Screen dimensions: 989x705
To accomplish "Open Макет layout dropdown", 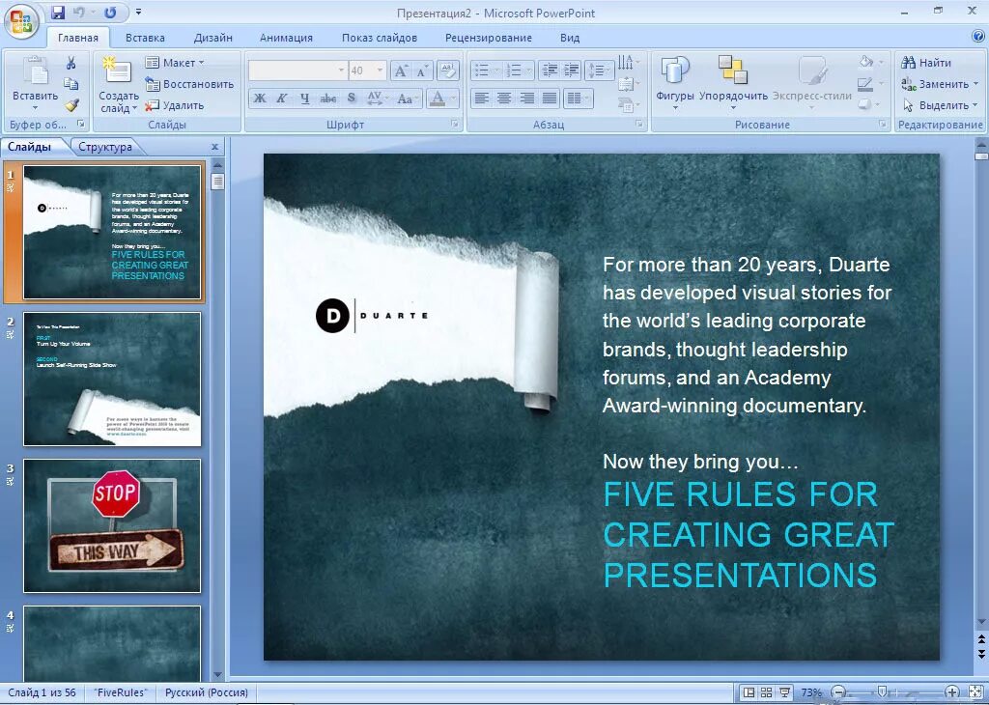I will [x=175, y=63].
